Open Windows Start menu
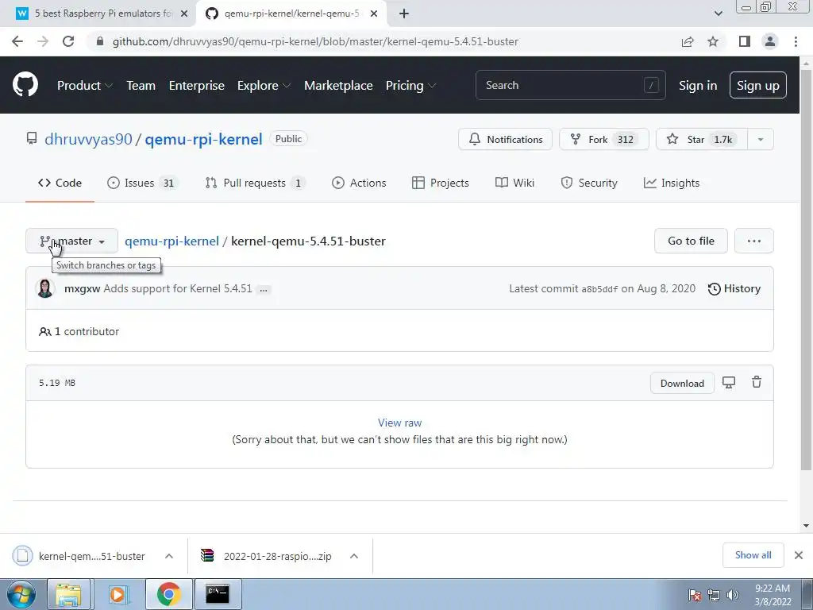 (x=20, y=594)
